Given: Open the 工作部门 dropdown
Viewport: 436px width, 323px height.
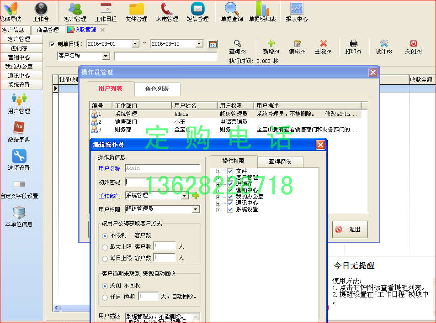Looking at the screenshot, I should tap(184, 195).
